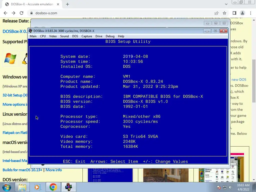
Task: Click the DOSBox-X 0.83 release link
Action: [15, 31]
